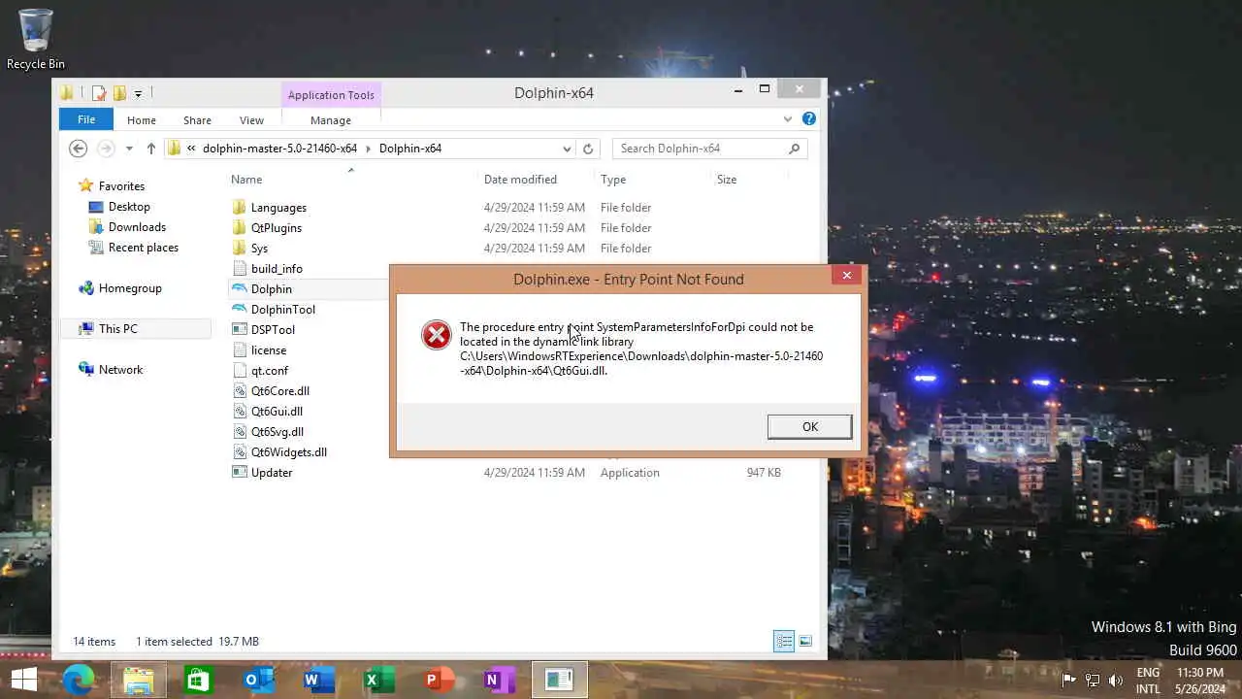Open the Manage ribbon tab
The height and width of the screenshot is (699, 1242).
[331, 120]
